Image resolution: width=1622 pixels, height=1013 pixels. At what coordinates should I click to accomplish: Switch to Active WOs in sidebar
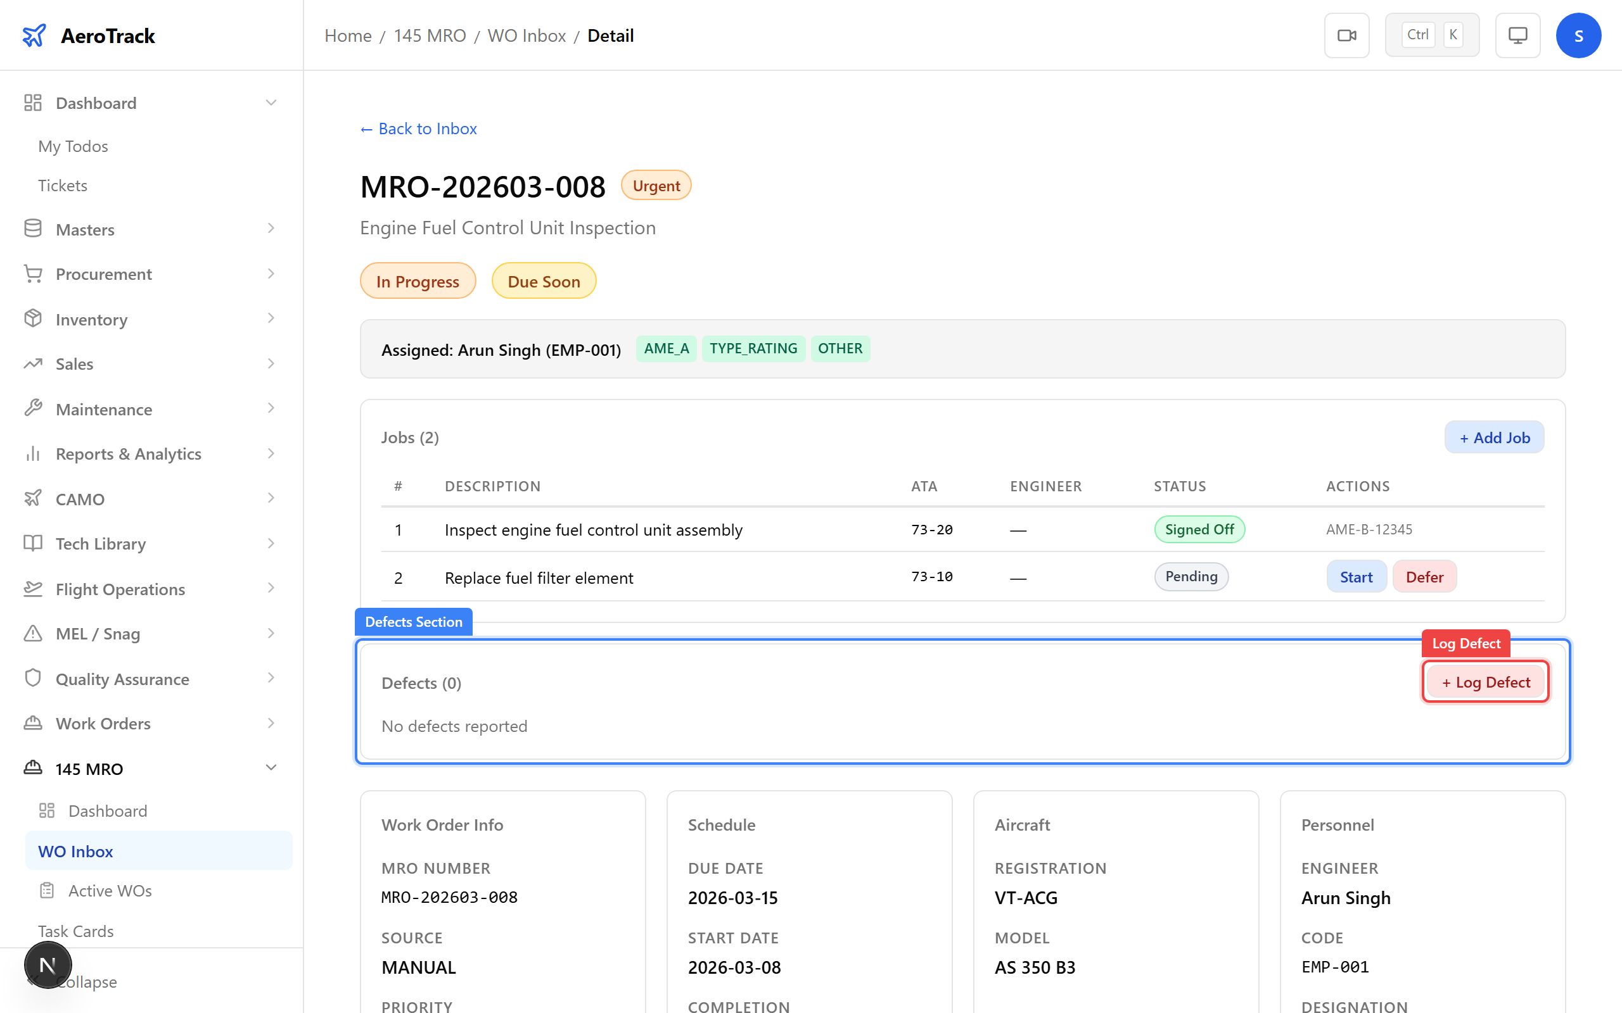[108, 890]
